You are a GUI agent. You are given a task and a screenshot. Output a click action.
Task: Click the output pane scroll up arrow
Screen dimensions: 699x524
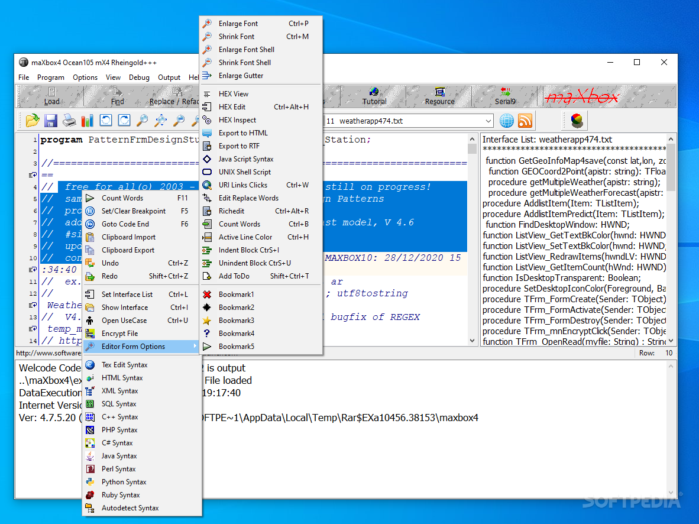(671, 366)
